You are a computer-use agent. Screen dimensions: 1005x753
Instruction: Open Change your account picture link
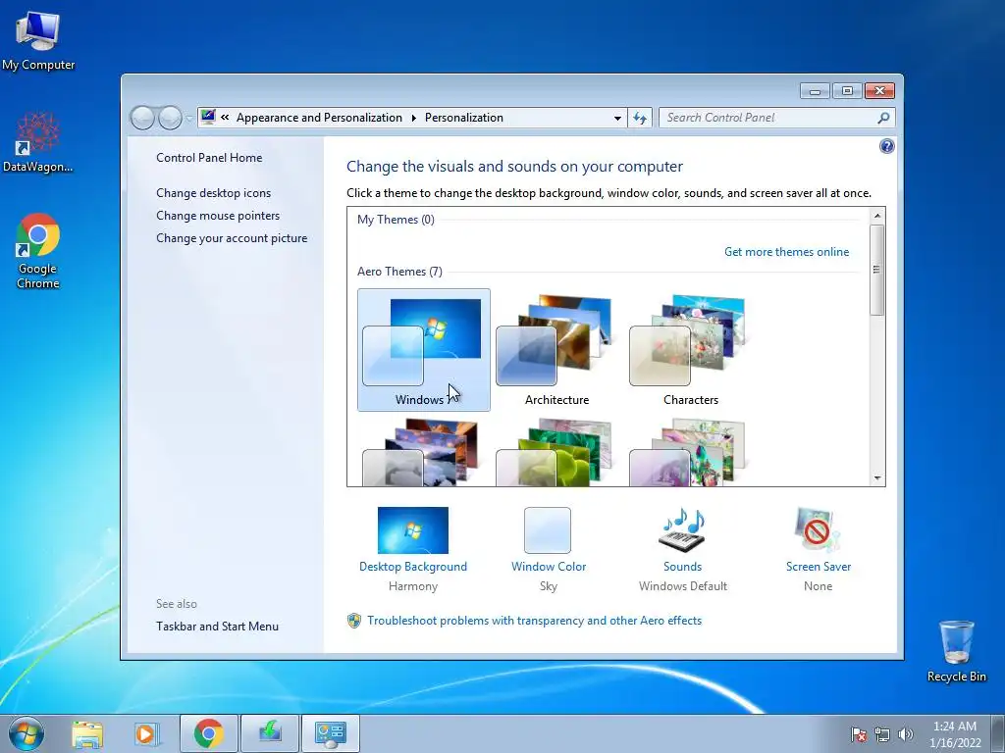click(232, 237)
